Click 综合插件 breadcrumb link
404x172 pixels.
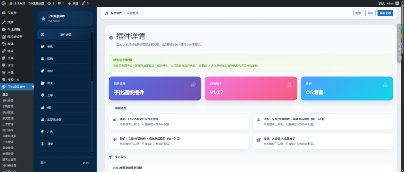(x=116, y=13)
